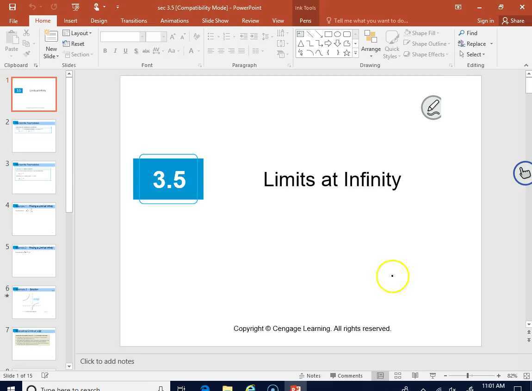The height and width of the screenshot is (391, 532).
Task: Select the star shape in the shapes gallery
Action: point(346,52)
